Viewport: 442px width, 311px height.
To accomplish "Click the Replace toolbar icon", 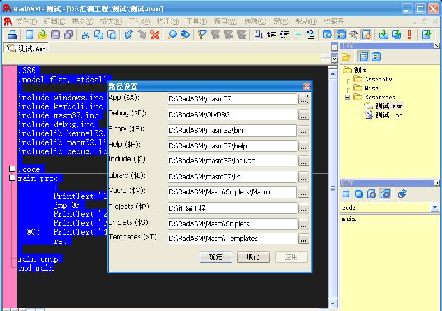I will pos(185,35).
